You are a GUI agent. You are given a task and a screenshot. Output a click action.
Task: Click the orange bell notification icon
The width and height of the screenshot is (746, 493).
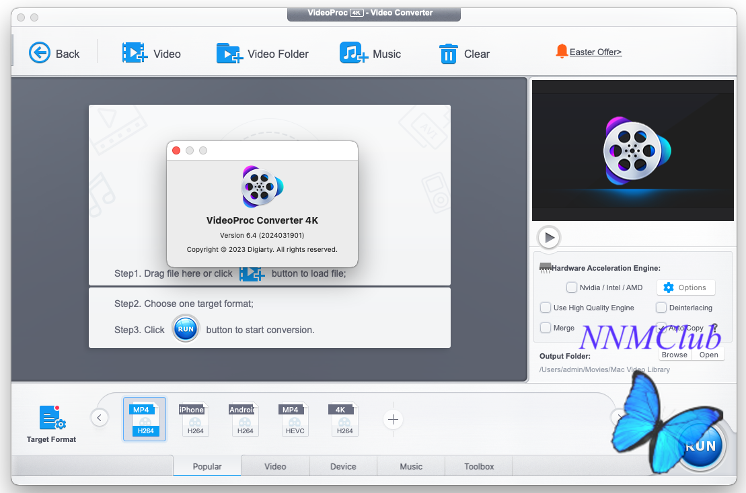562,51
